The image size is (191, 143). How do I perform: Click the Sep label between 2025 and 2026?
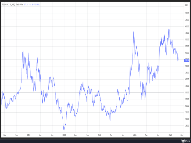point(158,135)
